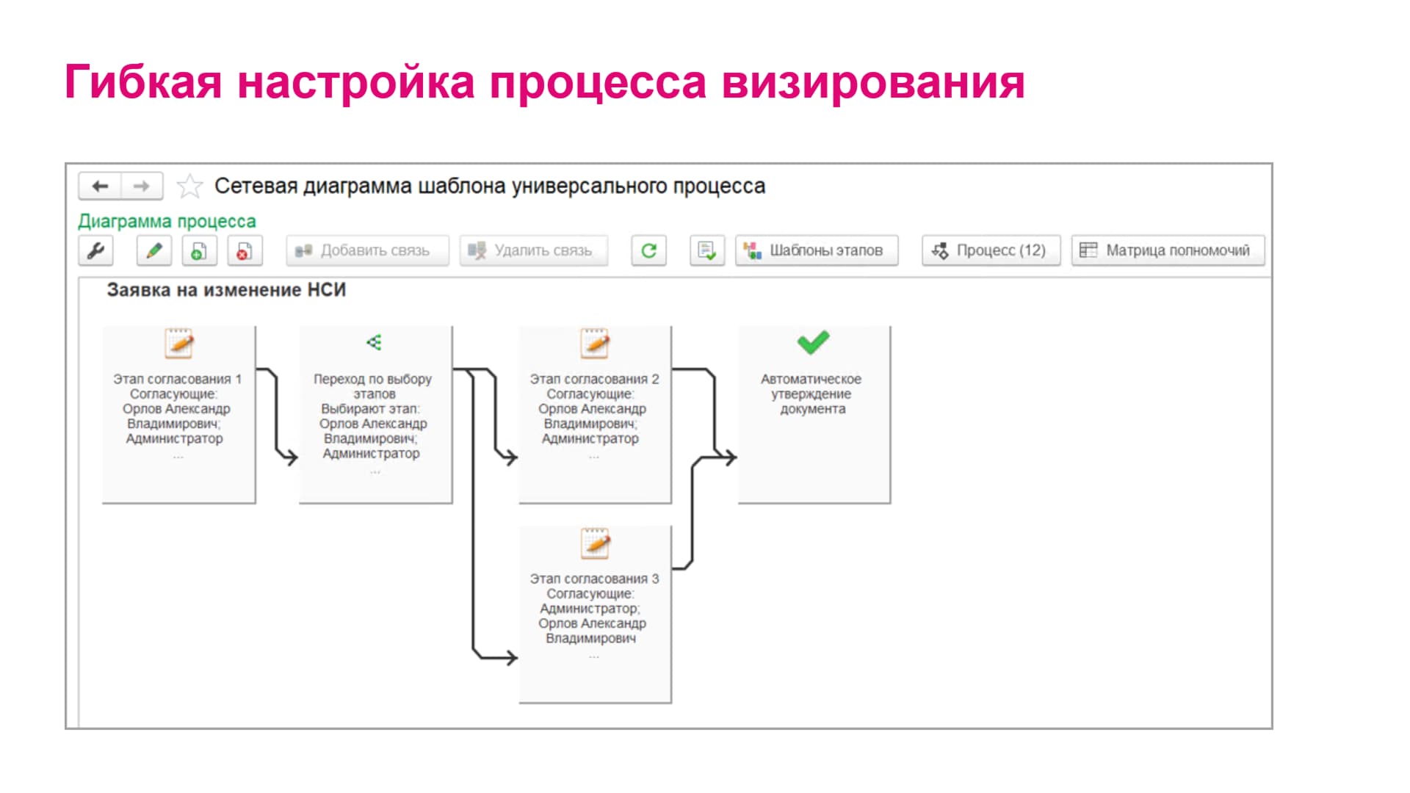Select the Этап согласования 2 block

[x=595, y=415]
